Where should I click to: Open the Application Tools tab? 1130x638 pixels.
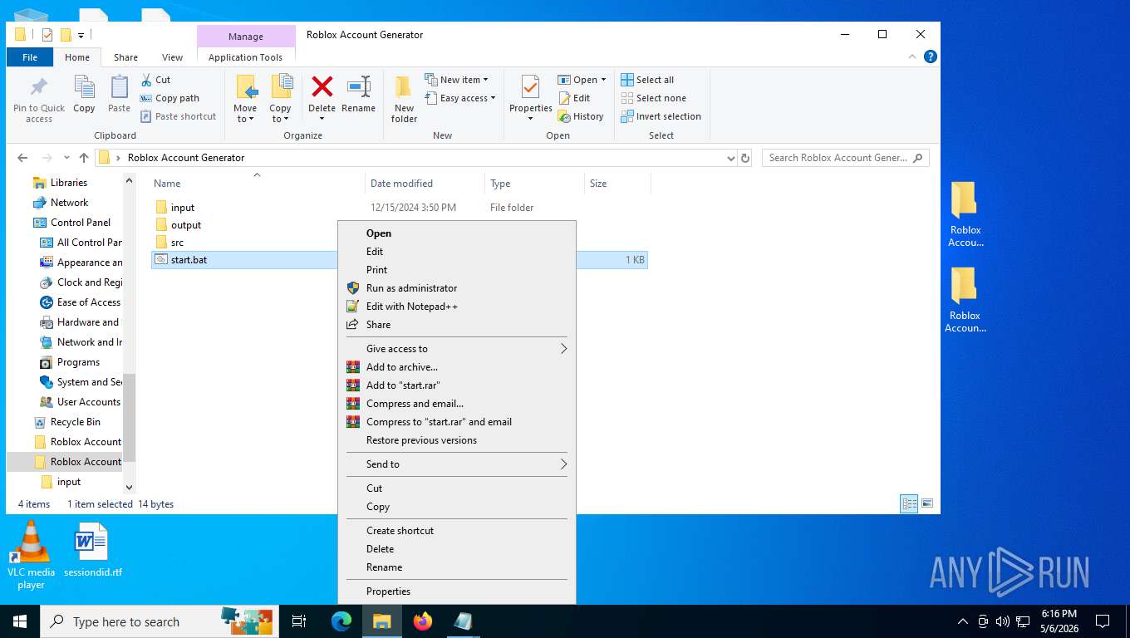tap(245, 57)
